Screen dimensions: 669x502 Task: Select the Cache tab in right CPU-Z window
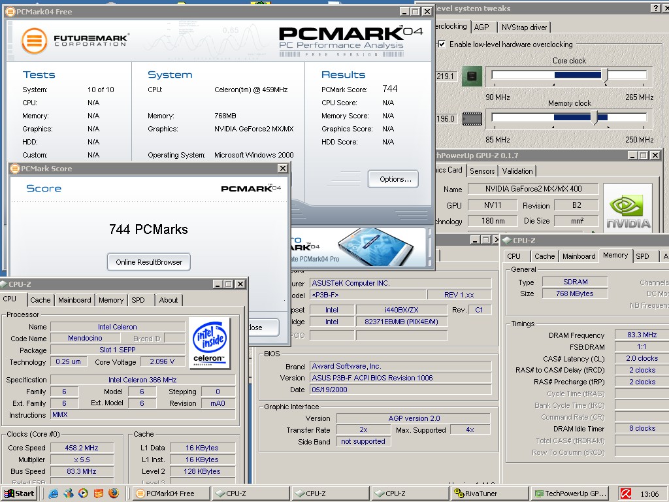pyautogui.click(x=544, y=256)
